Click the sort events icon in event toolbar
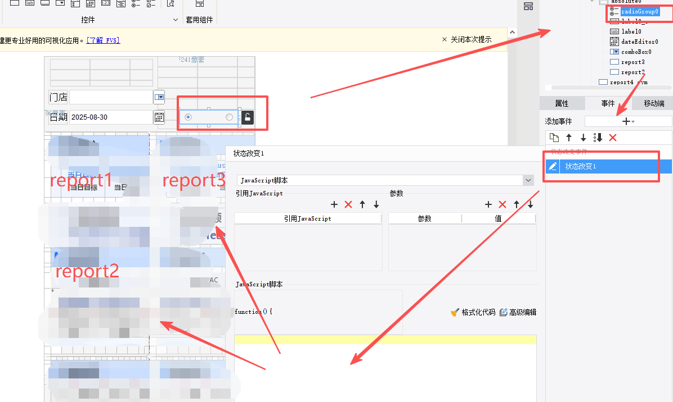The width and height of the screenshot is (673, 402). [598, 138]
